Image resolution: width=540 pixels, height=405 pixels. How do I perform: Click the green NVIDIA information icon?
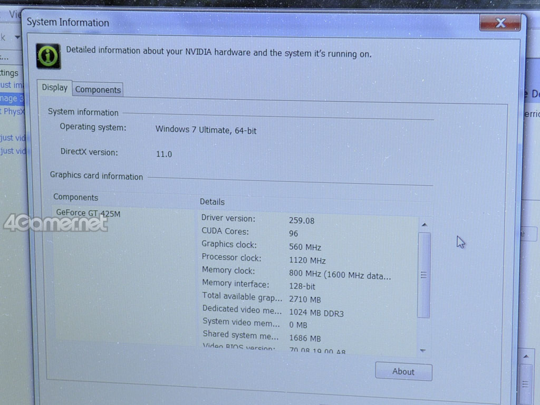tap(48, 56)
